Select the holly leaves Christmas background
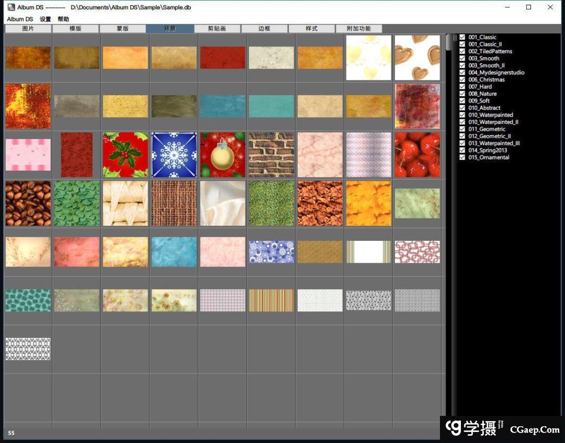This screenshot has height=443, width=565. pyautogui.click(x=125, y=155)
